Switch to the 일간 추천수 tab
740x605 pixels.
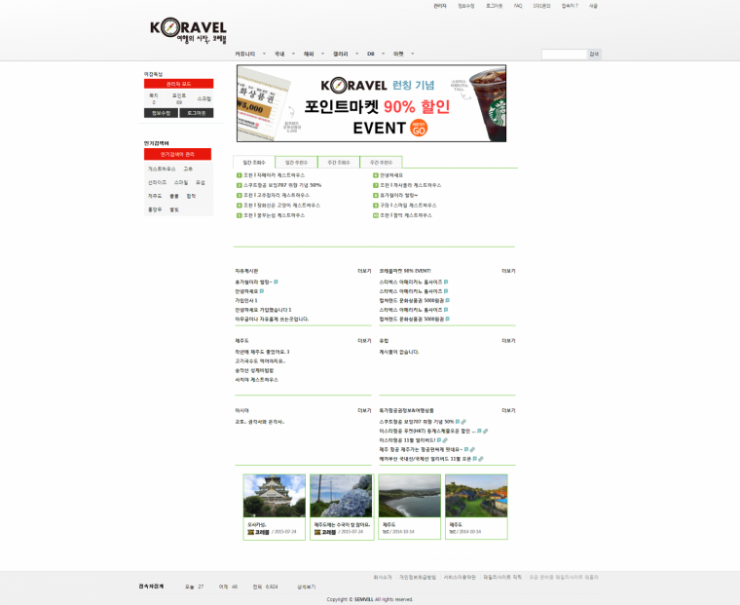296,162
